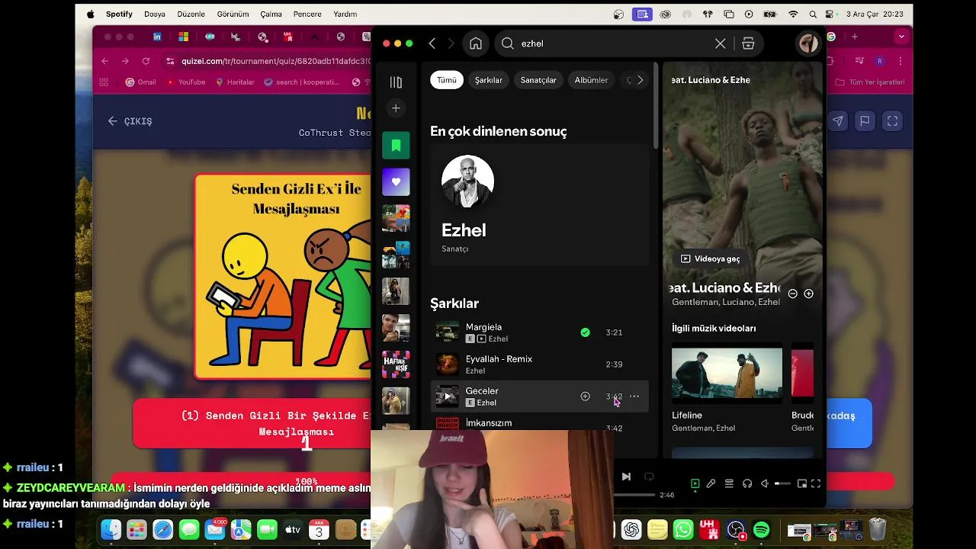Remove now-playing track with minus circle
The height and width of the screenshot is (549, 976).
pyautogui.click(x=792, y=294)
